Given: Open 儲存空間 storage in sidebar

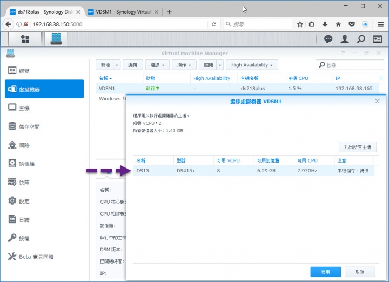Looking at the screenshot, I should click(44, 126).
